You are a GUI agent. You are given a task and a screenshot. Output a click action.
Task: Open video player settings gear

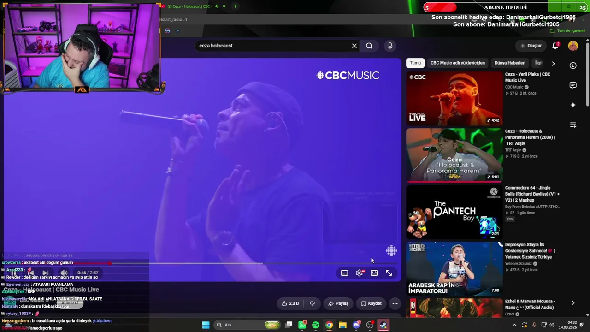360,273
